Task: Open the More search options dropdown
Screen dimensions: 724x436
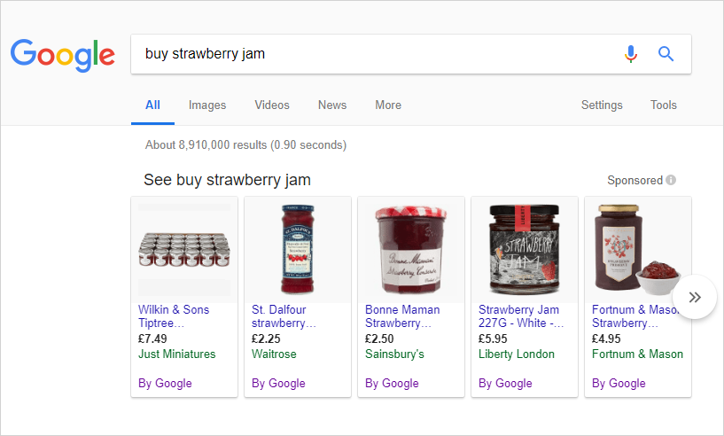Action: click(x=388, y=105)
